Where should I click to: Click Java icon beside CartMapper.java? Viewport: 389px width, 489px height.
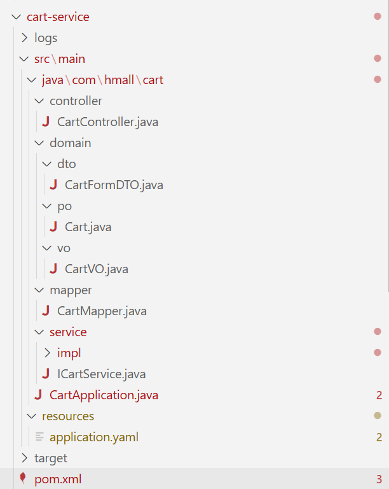tap(45, 311)
